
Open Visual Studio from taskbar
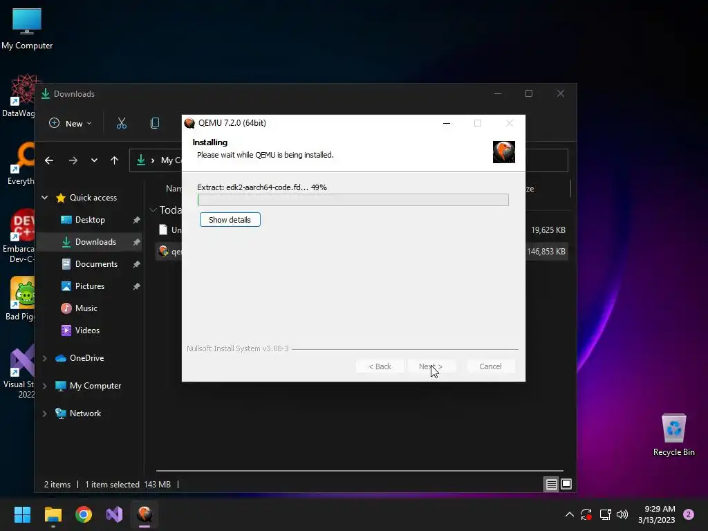114,514
